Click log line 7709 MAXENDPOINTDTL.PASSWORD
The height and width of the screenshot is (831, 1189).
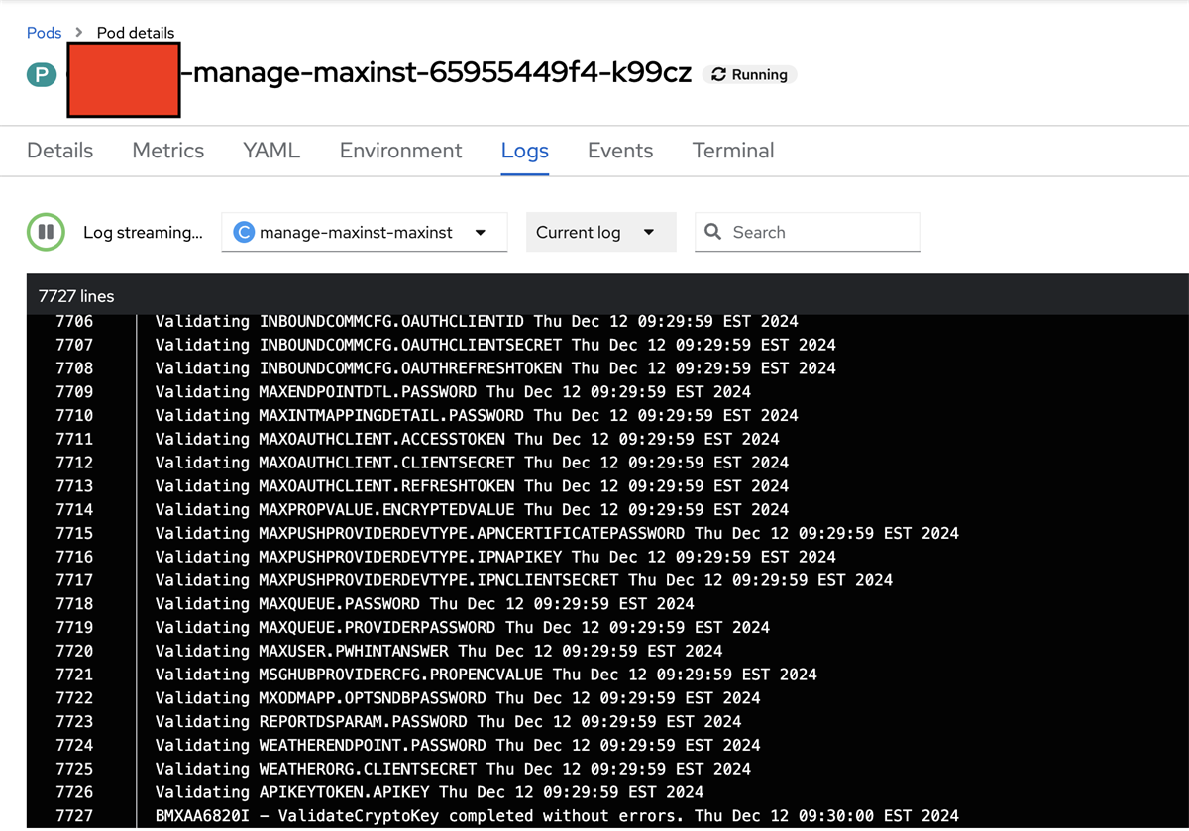[x=453, y=391]
